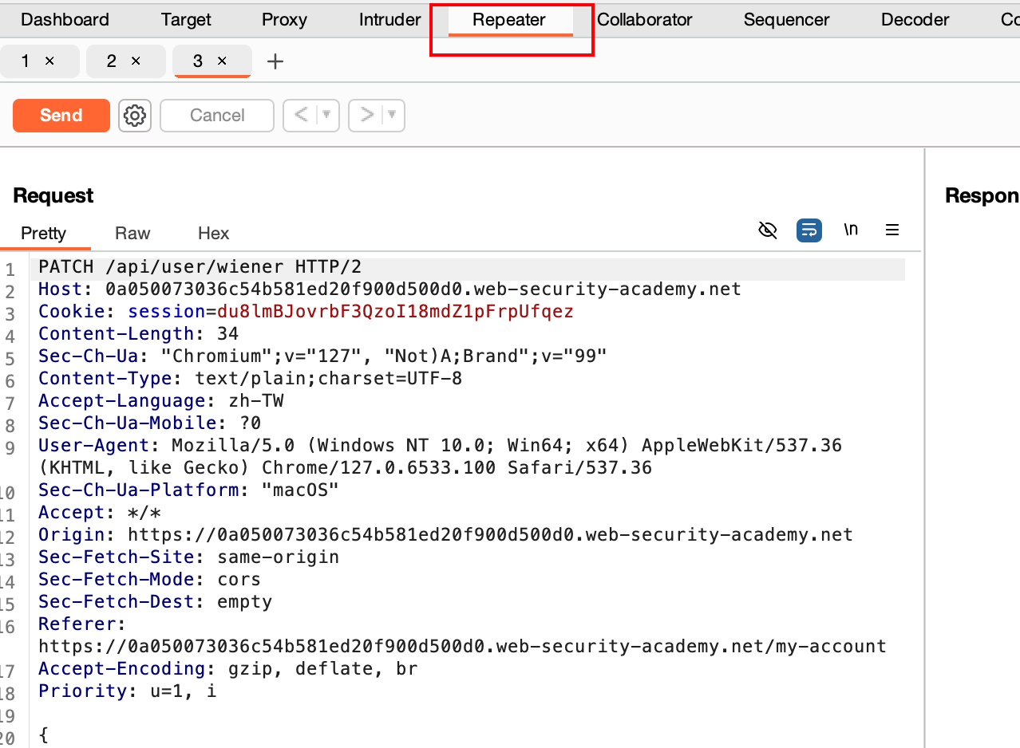Open the Request panel hamburger menu

click(892, 230)
